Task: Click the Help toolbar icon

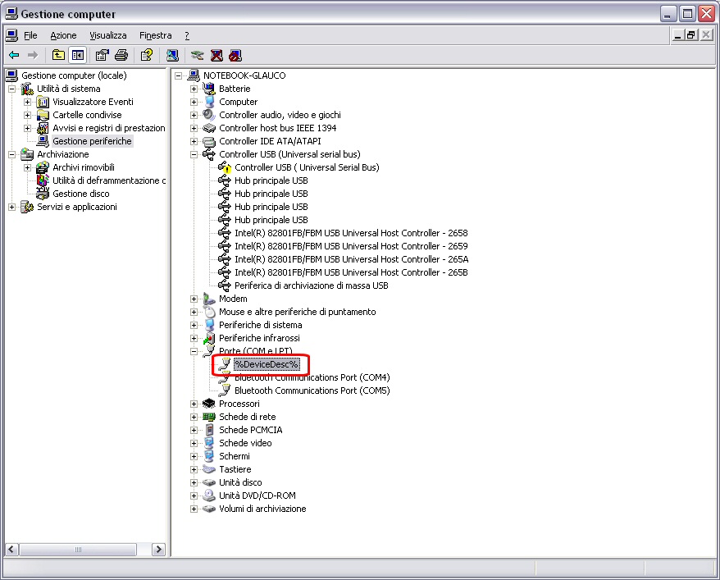Action: [x=147, y=56]
